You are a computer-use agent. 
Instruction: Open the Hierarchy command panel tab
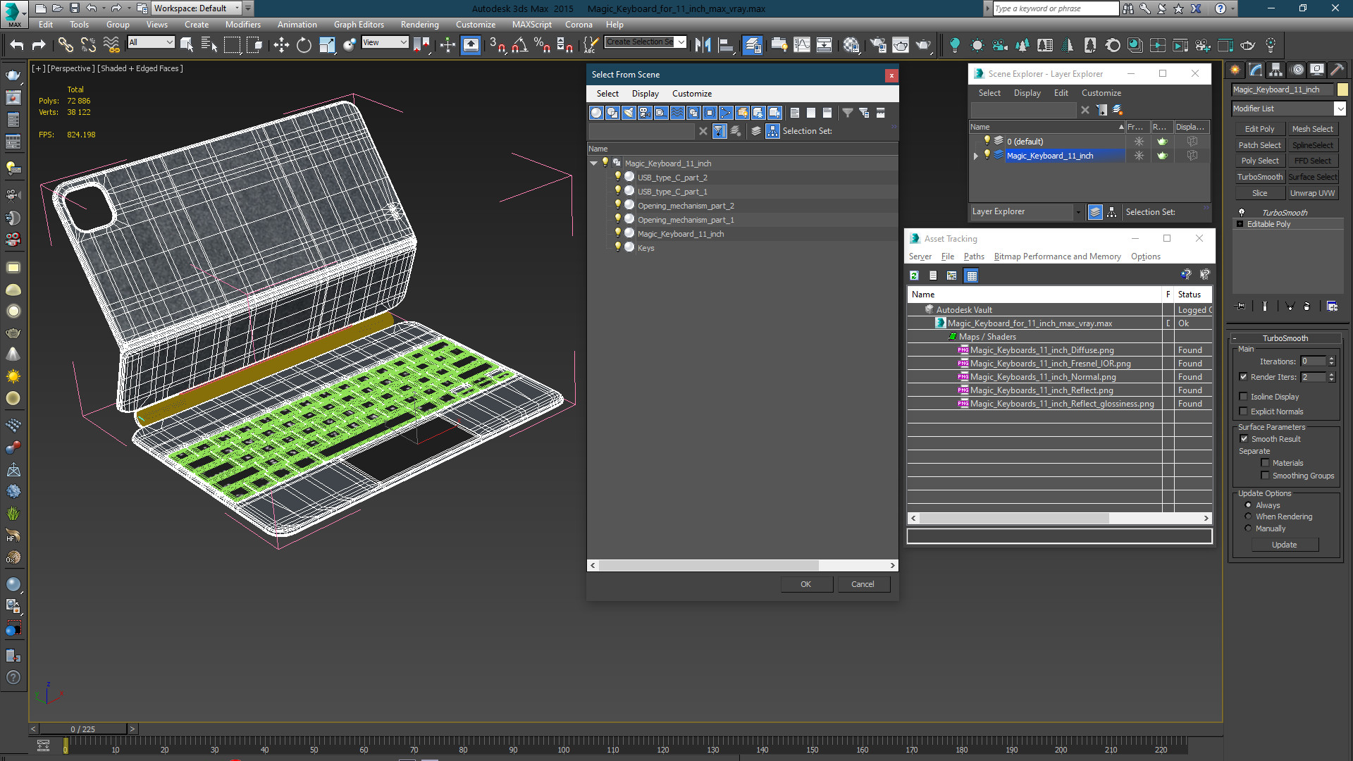(x=1276, y=70)
